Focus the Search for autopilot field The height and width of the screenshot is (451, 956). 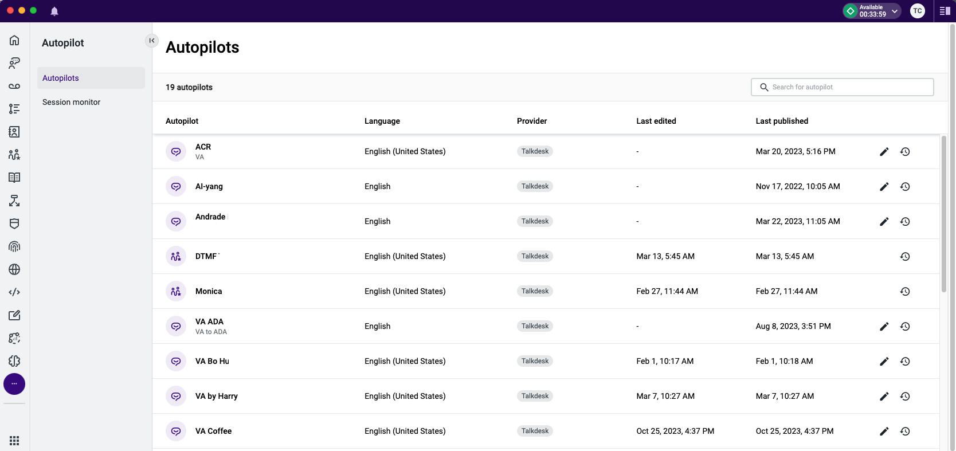843,87
